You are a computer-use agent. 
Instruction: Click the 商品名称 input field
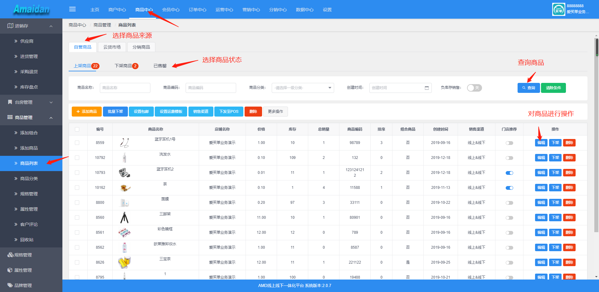coord(125,88)
